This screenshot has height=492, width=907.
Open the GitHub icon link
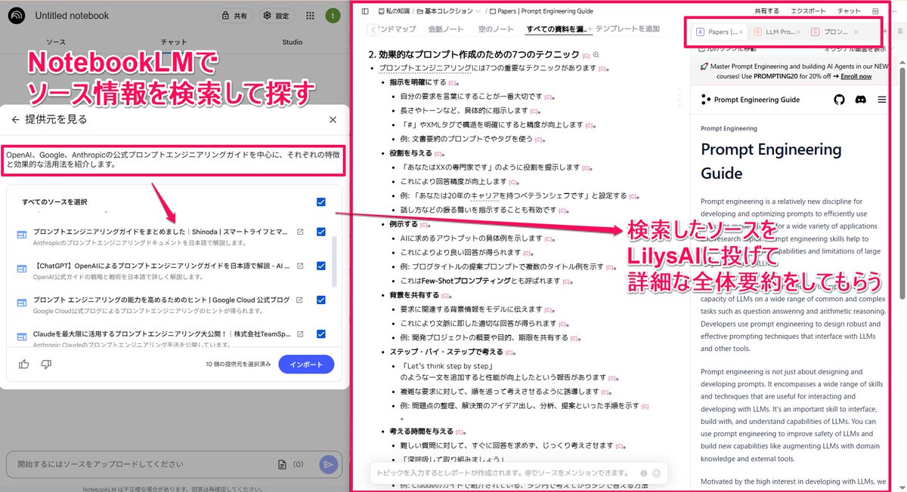click(x=839, y=100)
